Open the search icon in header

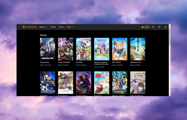click(x=153, y=27)
